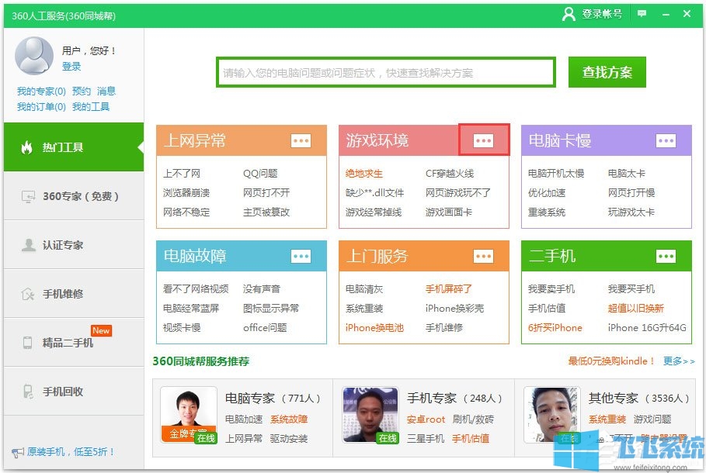Expand the 上网异常 category ellipsis
Screen dimensions: 706x473
(x=301, y=141)
